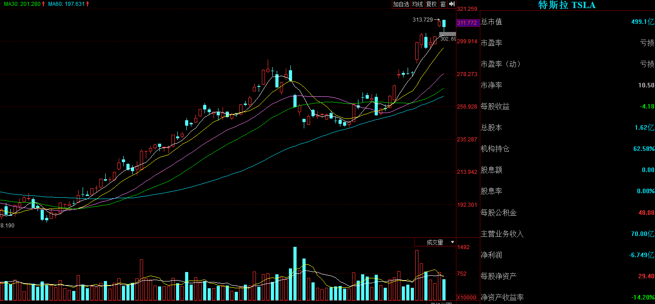Select the 总市值 value 499.1亿
Screen dimensions: 655x304
click(642, 22)
